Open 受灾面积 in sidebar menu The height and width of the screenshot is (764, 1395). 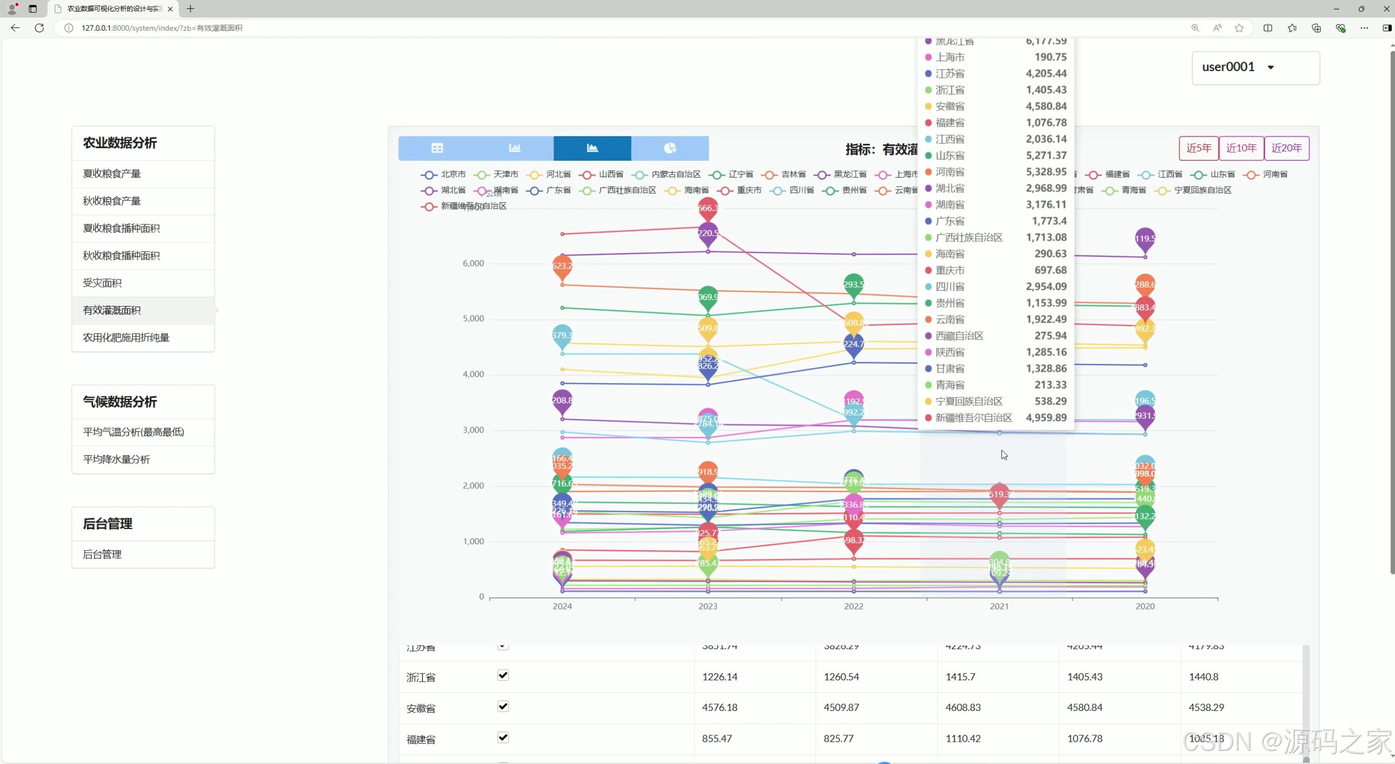(102, 283)
